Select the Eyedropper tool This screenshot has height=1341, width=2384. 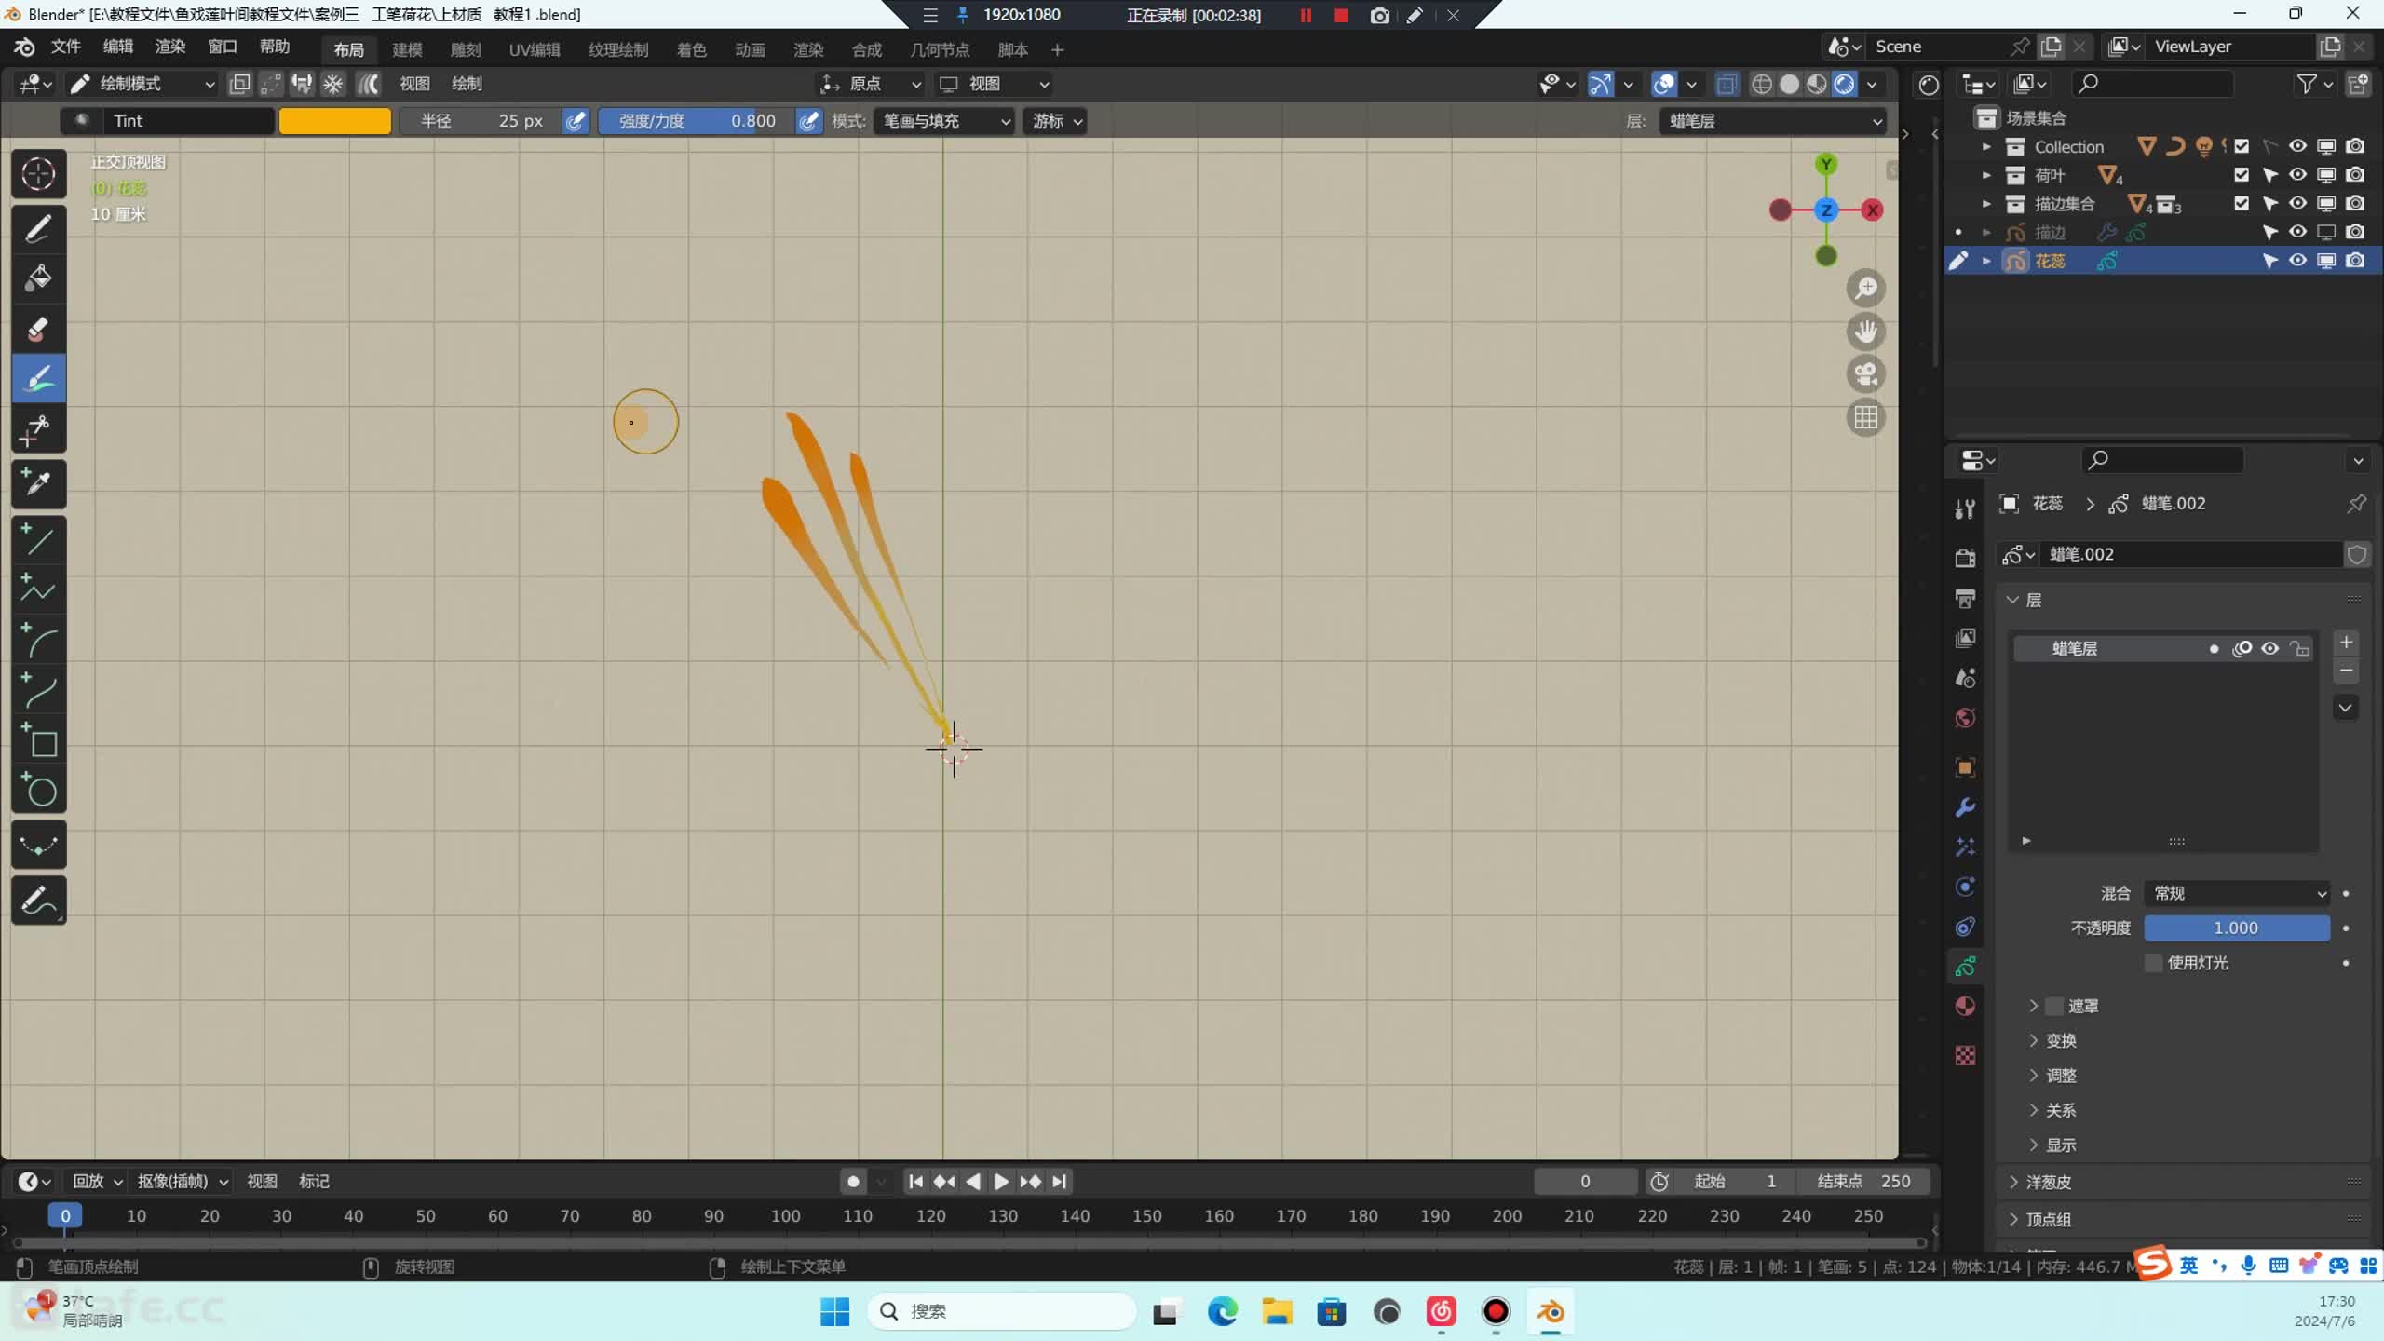pyautogui.click(x=38, y=483)
